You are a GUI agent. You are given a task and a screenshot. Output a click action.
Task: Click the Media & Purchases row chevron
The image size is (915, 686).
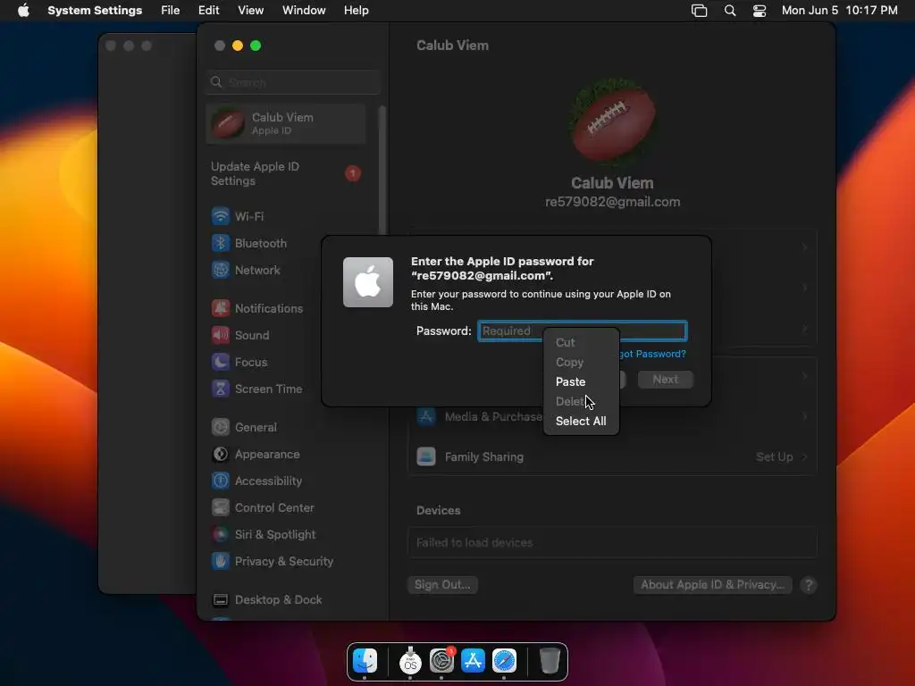tap(804, 416)
